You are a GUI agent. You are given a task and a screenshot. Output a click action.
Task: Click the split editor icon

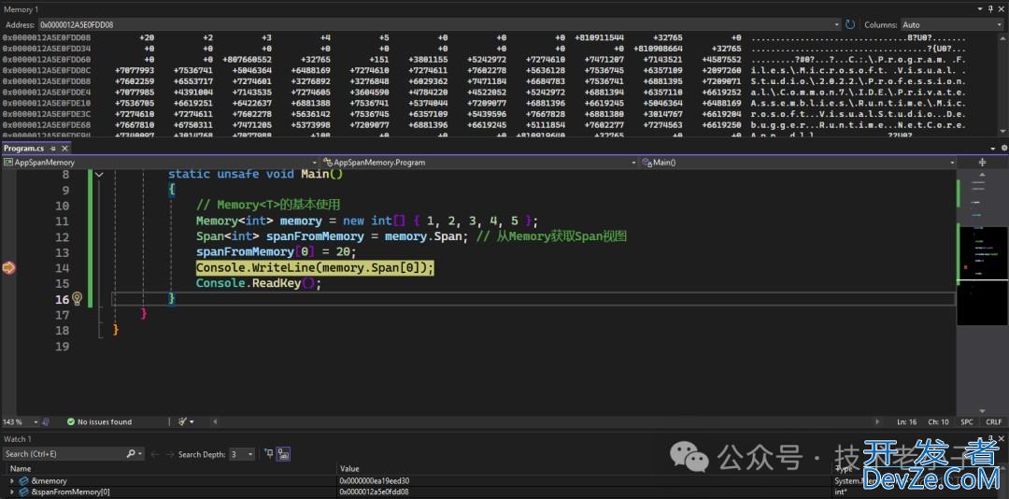click(982, 163)
